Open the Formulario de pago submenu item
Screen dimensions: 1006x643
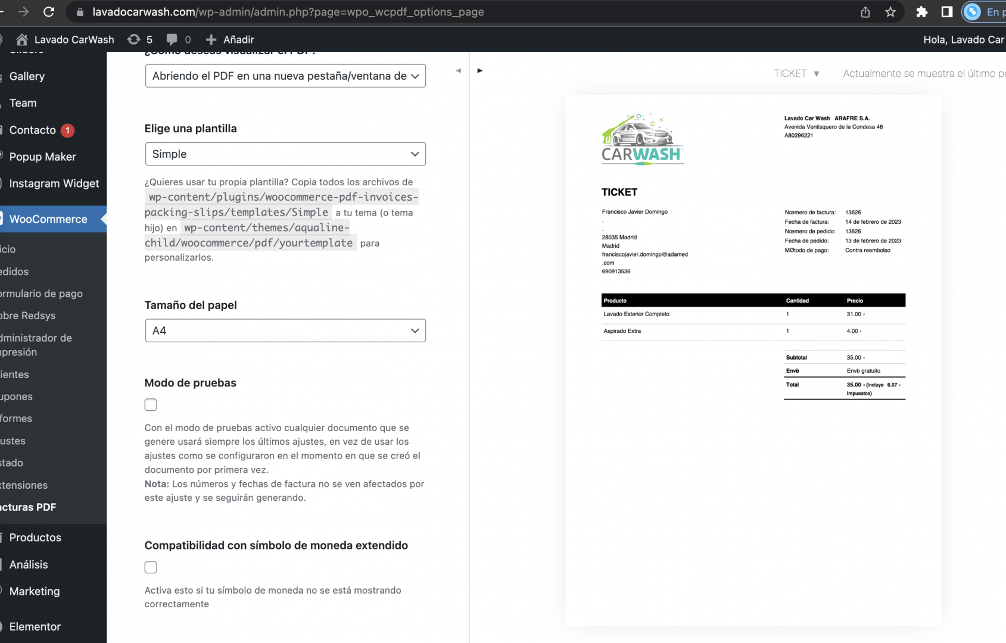[x=41, y=294]
